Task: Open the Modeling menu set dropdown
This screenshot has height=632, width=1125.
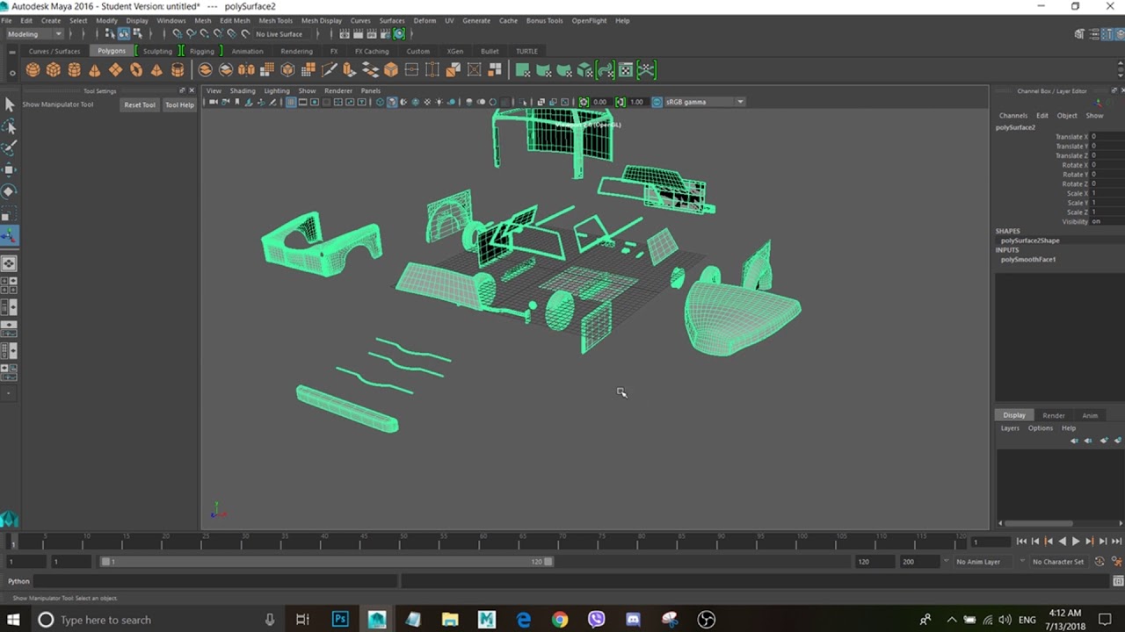Action: pyautogui.click(x=35, y=34)
